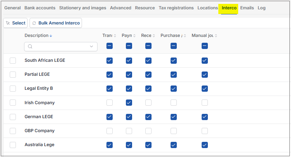Click the Rece column sort arrows icon

click(154, 36)
